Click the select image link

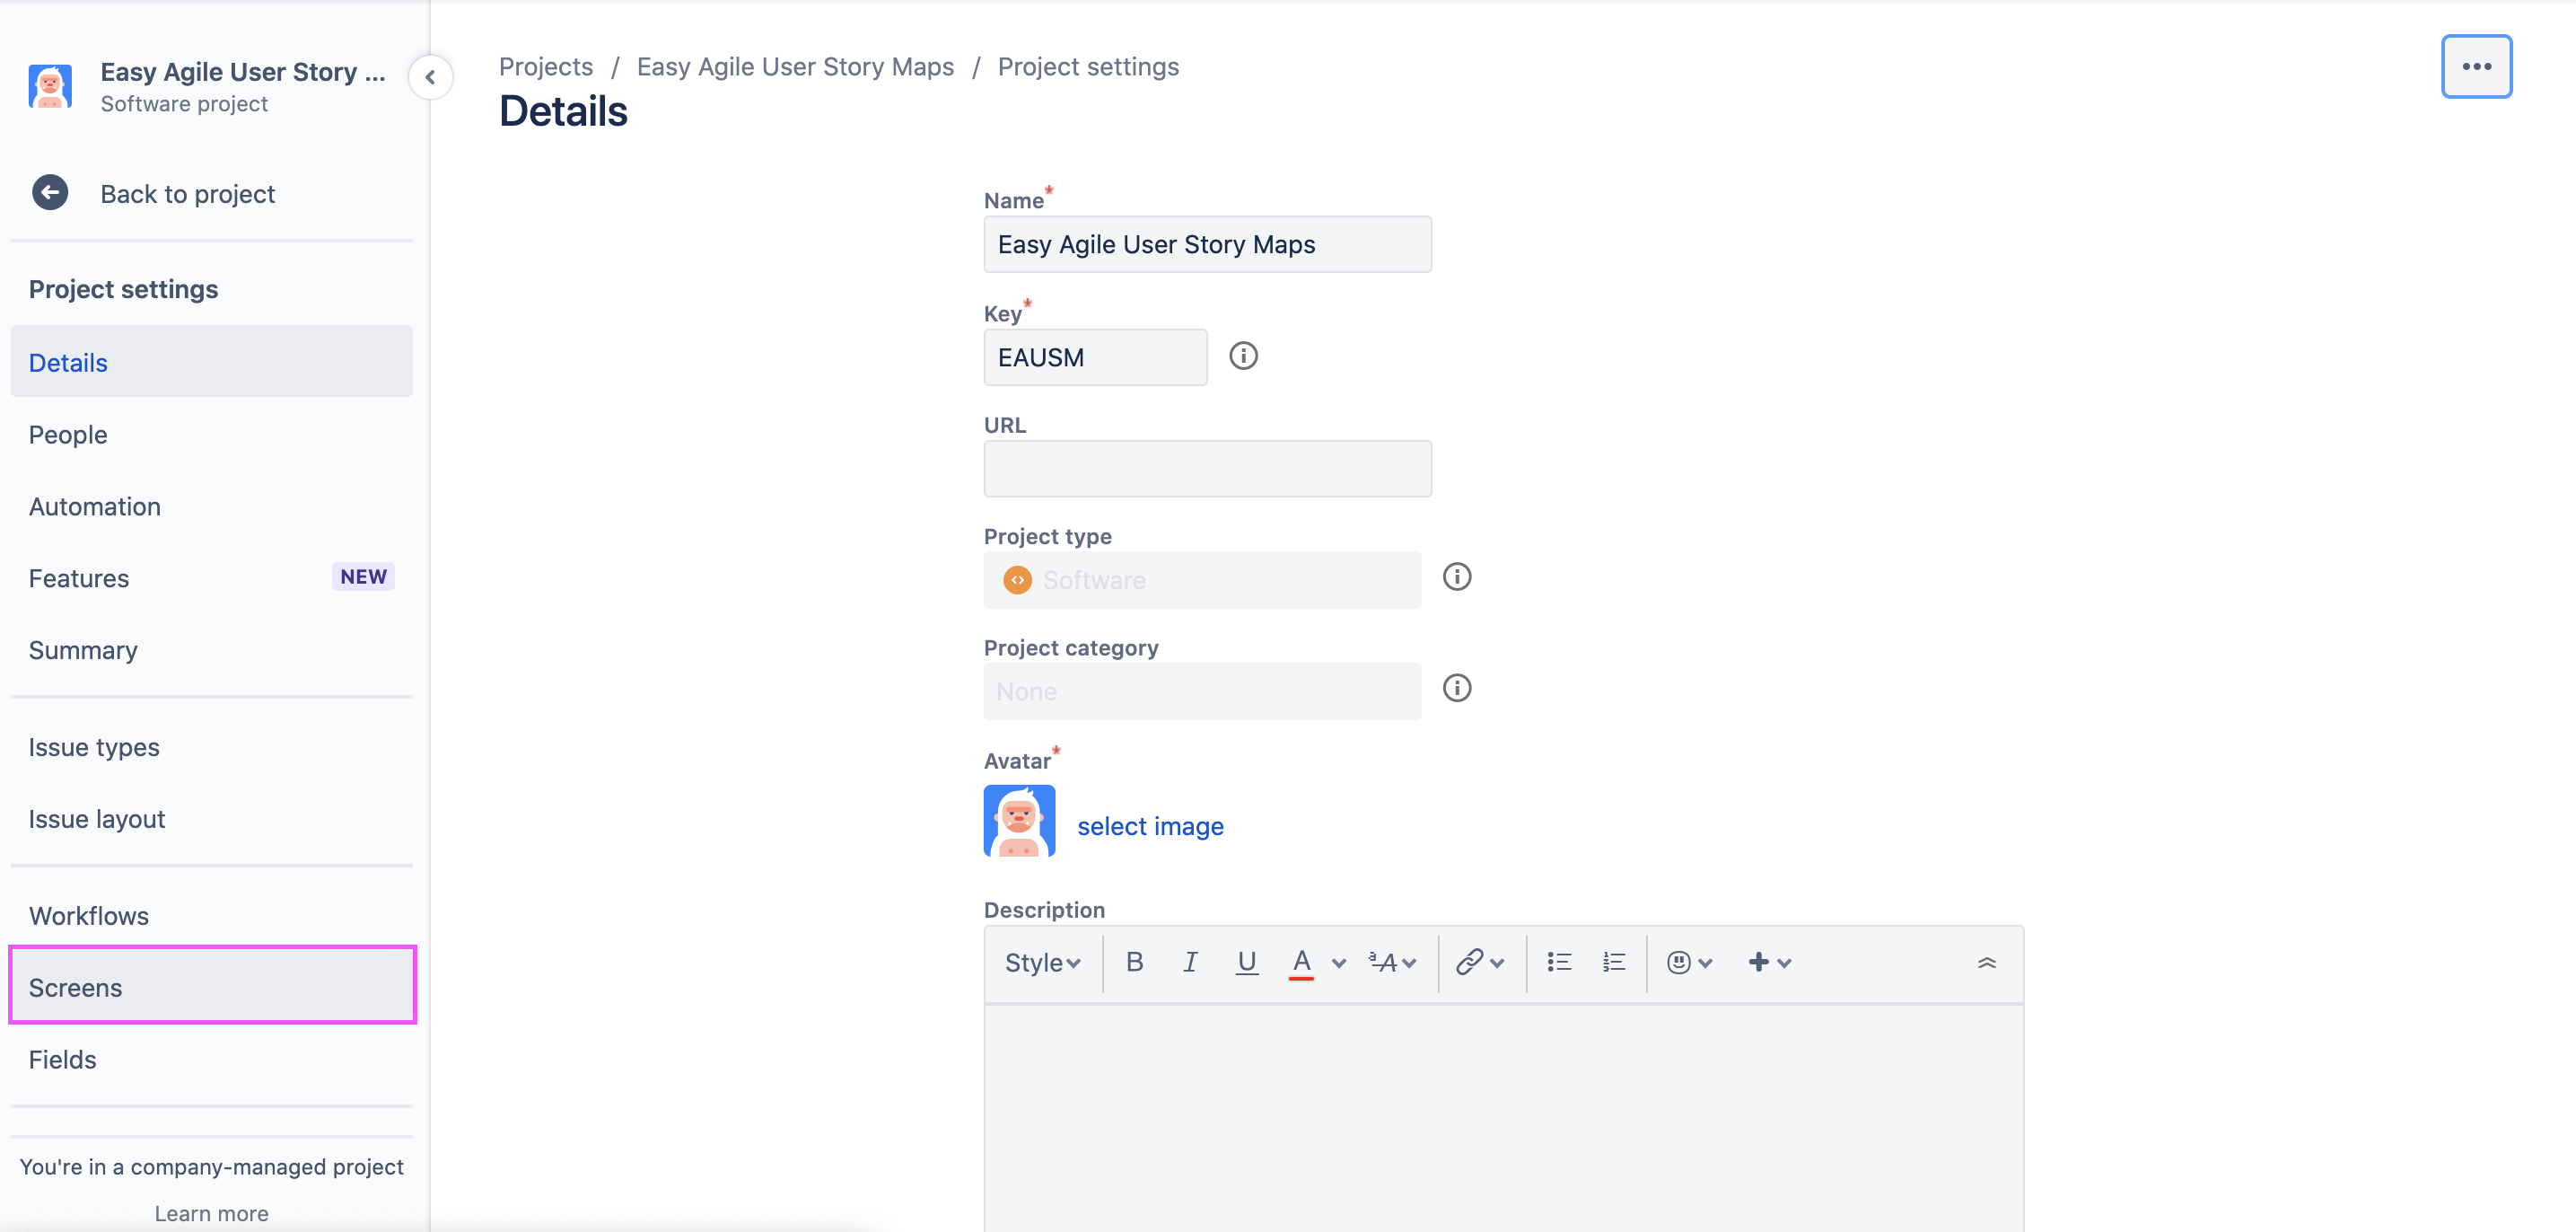tap(1150, 825)
